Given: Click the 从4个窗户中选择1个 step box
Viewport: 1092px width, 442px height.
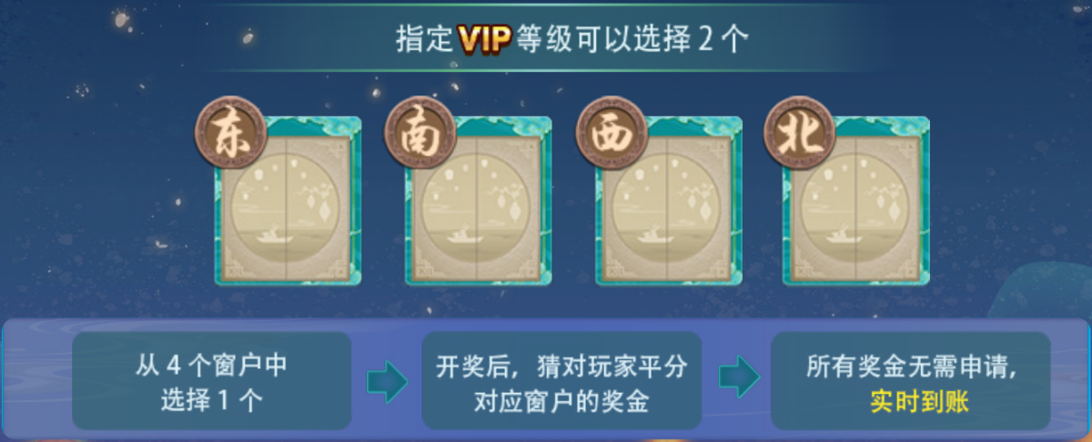Looking at the screenshot, I should click(211, 380).
